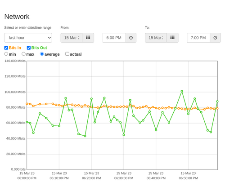Enable the actual checkbox
225x181 pixels.
(67, 54)
